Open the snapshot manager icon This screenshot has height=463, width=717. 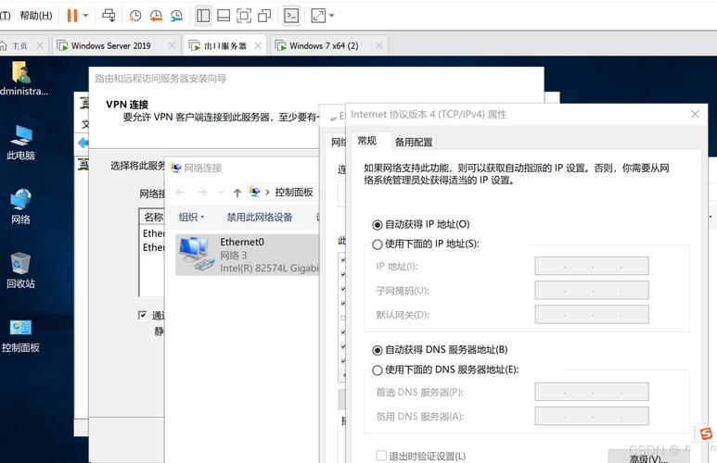pos(176,16)
